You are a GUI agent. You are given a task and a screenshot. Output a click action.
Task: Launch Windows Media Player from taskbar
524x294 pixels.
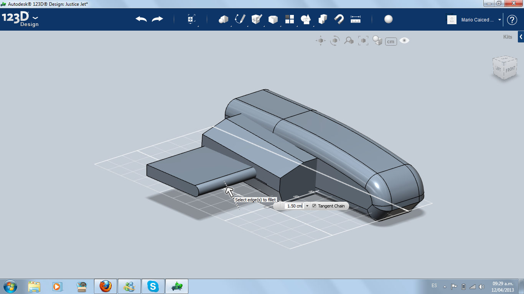(x=57, y=286)
